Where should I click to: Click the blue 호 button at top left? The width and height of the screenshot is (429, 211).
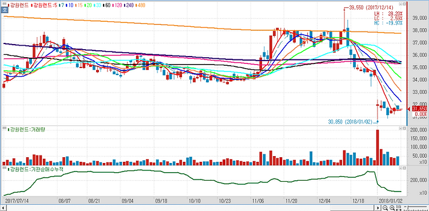click(5, 10)
